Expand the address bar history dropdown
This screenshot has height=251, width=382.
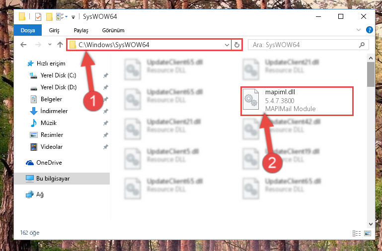coord(227,45)
